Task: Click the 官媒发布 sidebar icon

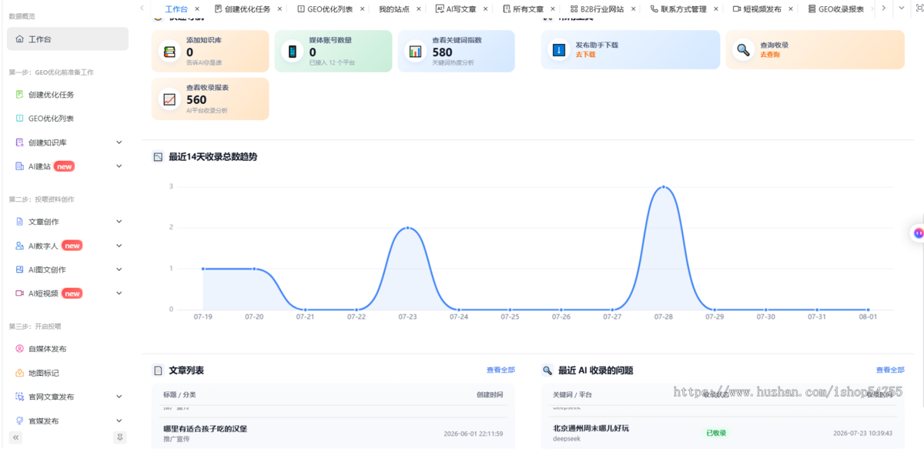Action: point(20,421)
